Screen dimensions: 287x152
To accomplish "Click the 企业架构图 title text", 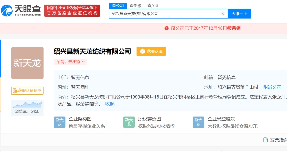I will point(80,119).
